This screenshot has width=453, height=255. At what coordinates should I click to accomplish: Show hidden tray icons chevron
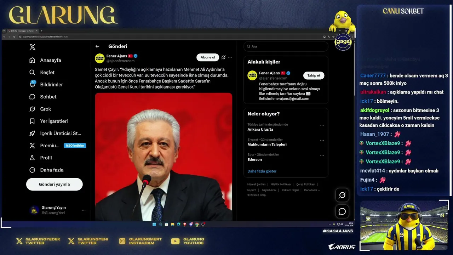pos(329,224)
